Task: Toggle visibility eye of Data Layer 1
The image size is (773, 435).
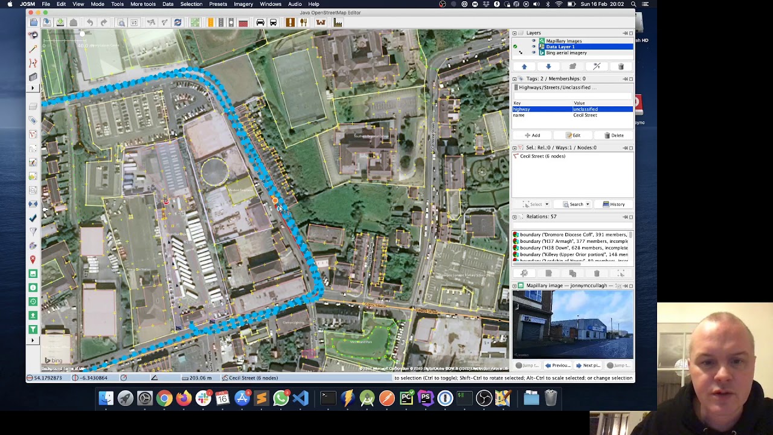Action: 533,47
